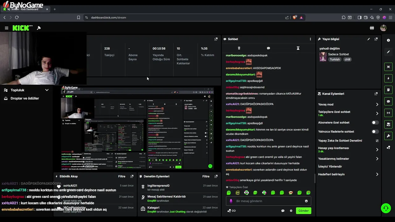Edit stream info with the pencil icon
The height and width of the screenshot is (222, 395).
point(368,39)
